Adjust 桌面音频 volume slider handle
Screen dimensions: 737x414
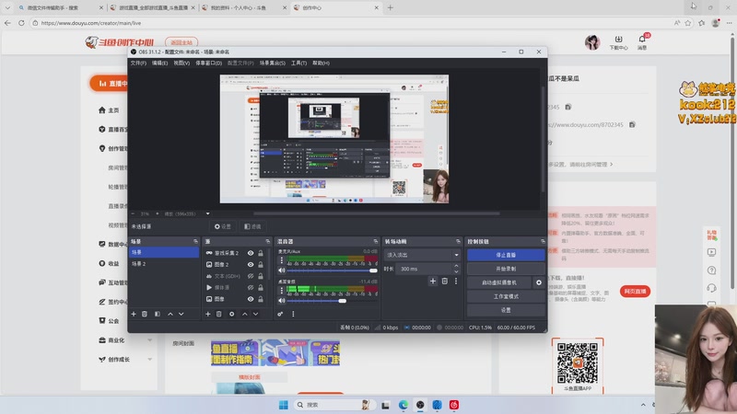tap(342, 301)
